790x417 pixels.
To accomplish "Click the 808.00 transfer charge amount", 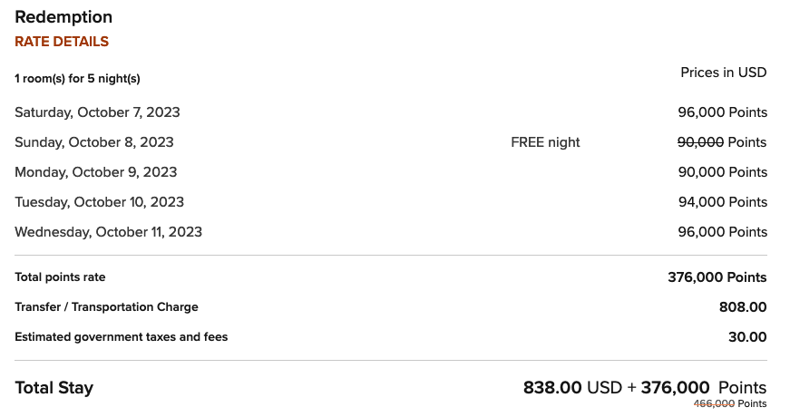I will pos(743,307).
